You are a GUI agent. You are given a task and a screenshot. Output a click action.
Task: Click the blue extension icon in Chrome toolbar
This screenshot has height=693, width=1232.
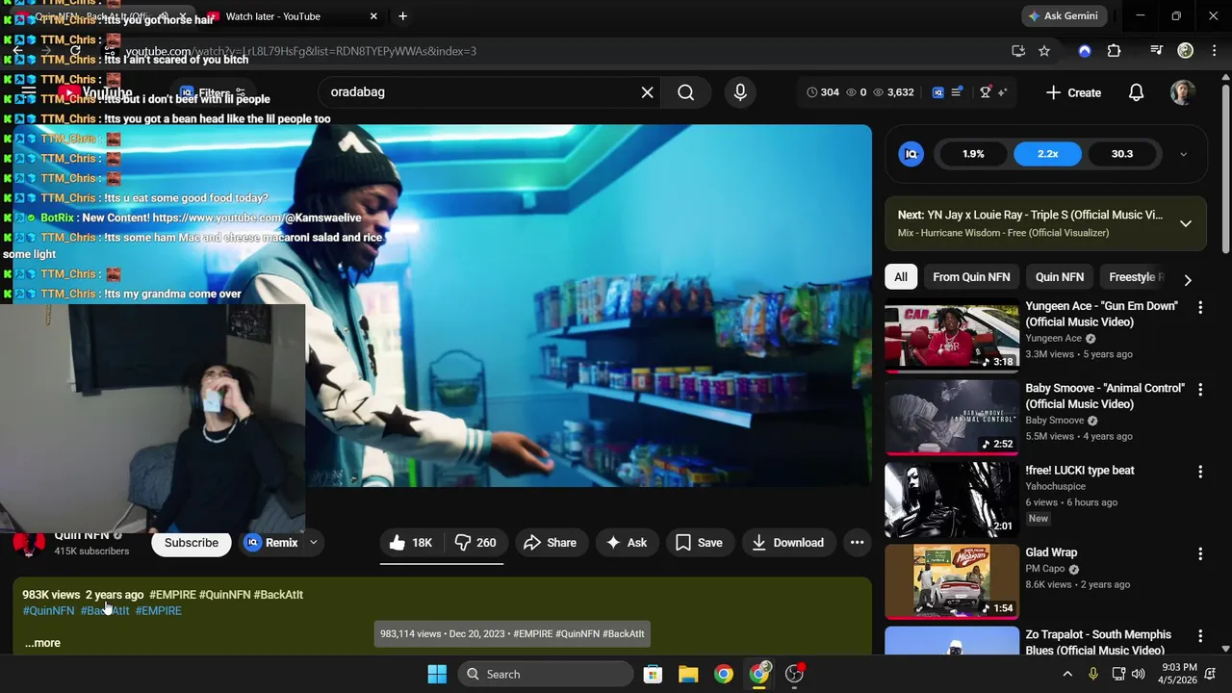[1085, 51]
